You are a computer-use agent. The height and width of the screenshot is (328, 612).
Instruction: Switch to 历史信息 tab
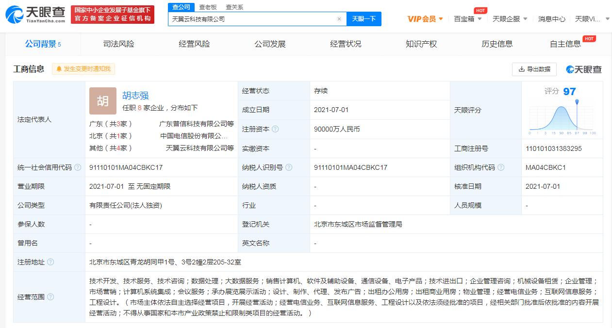point(497,44)
